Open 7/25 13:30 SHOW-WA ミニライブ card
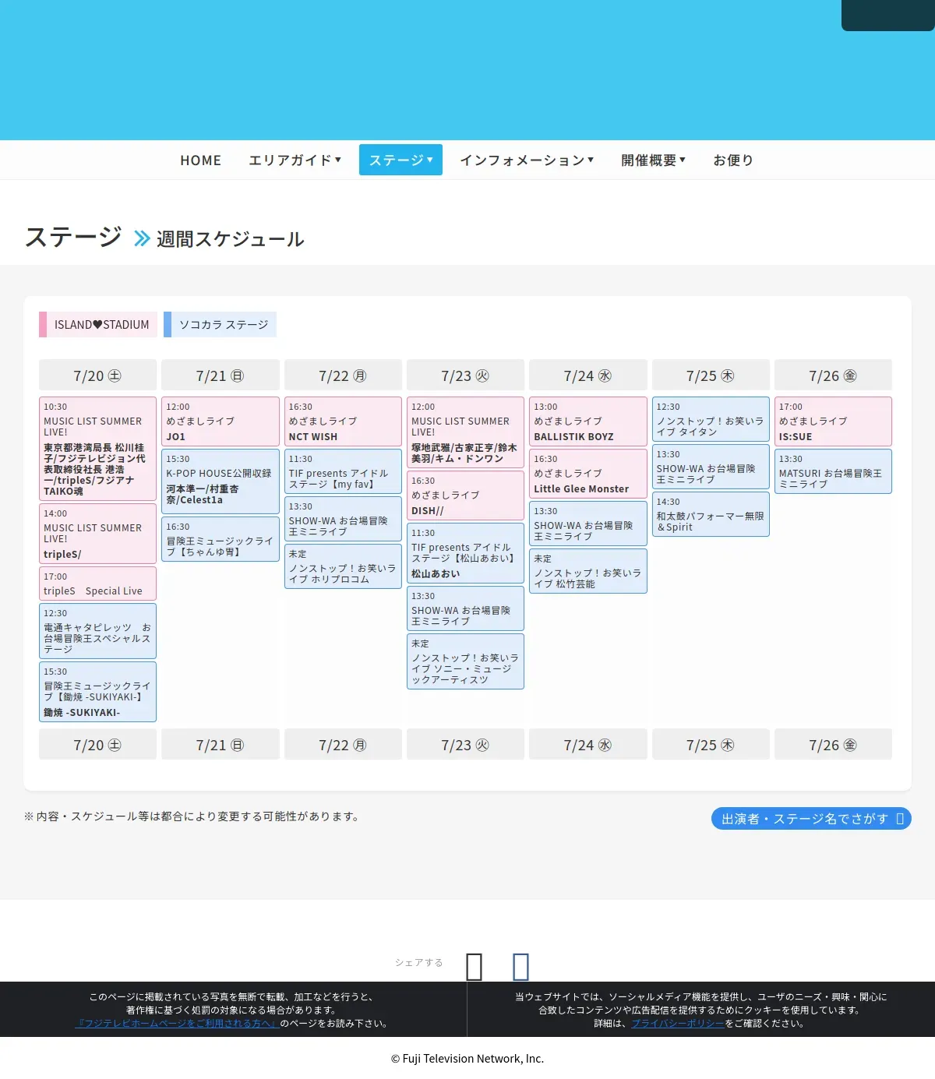The image size is (935, 1079). click(711, 467)
